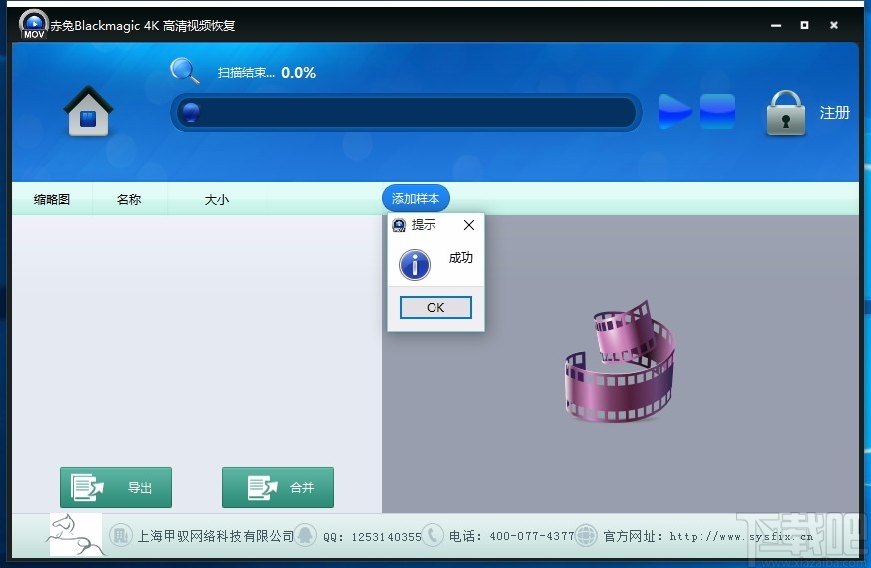871x568 pixels.
Task: Minimize the 赤兔Blackmagic window
Action: tap(776, 25)
